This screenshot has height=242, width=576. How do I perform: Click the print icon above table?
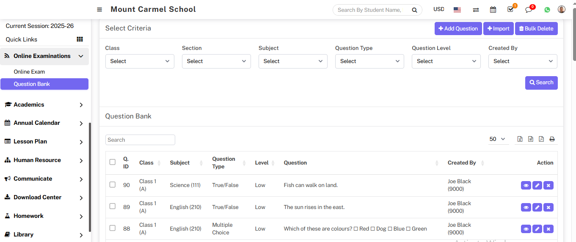click(552, 139)
